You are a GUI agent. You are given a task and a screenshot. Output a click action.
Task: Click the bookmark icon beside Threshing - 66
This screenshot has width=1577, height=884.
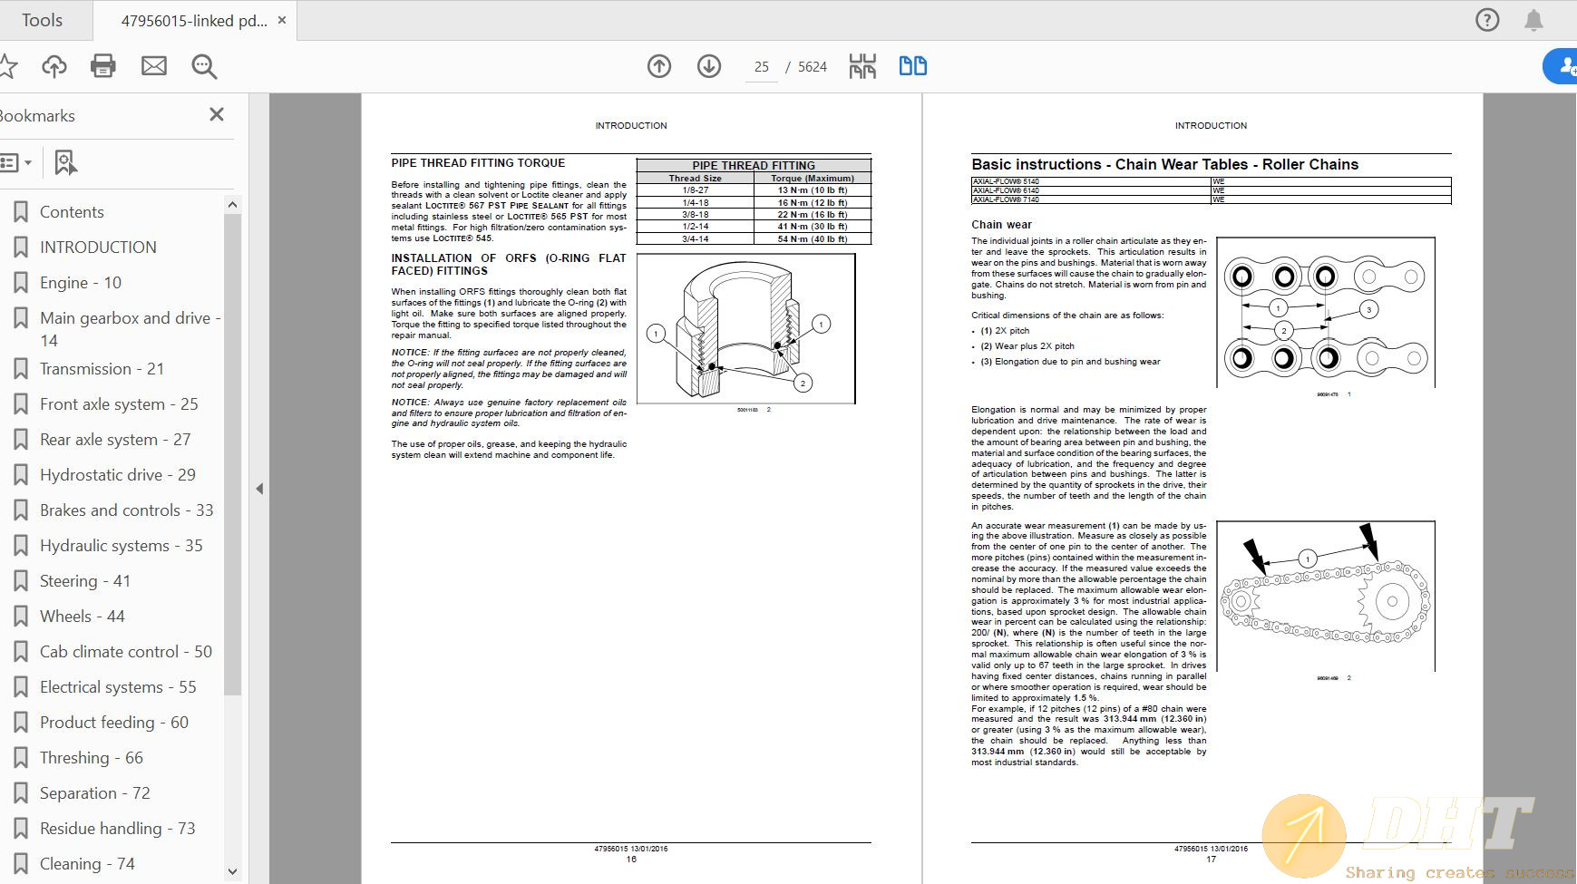coord(21,758)
